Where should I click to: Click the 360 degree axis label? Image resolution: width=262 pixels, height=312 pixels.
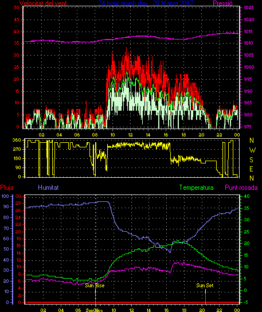point(17,140)
